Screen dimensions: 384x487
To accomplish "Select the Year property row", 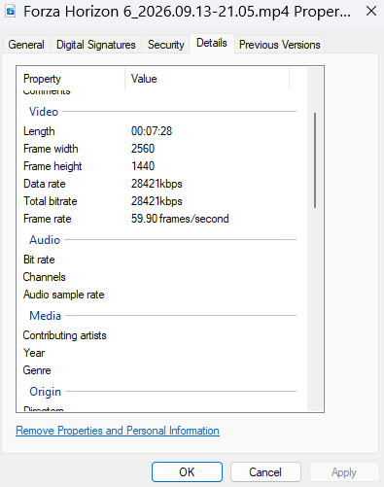I will click(159, 353).
